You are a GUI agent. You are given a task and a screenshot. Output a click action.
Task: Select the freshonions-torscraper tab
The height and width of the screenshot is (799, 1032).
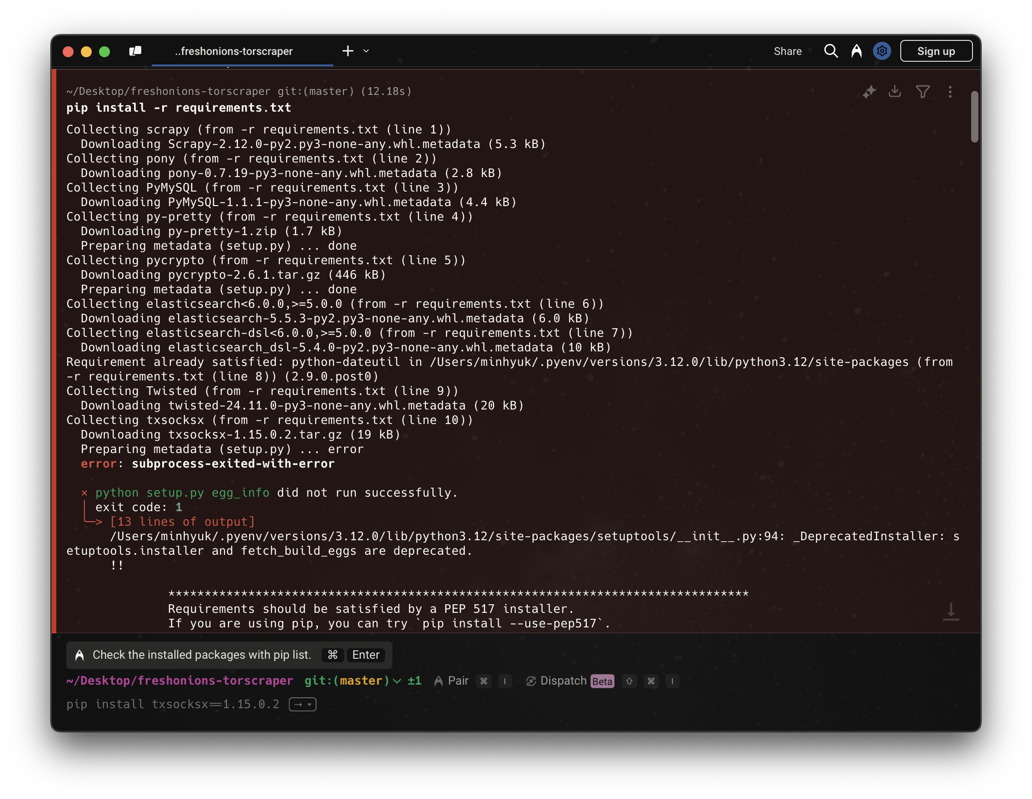tap(234, 51)
